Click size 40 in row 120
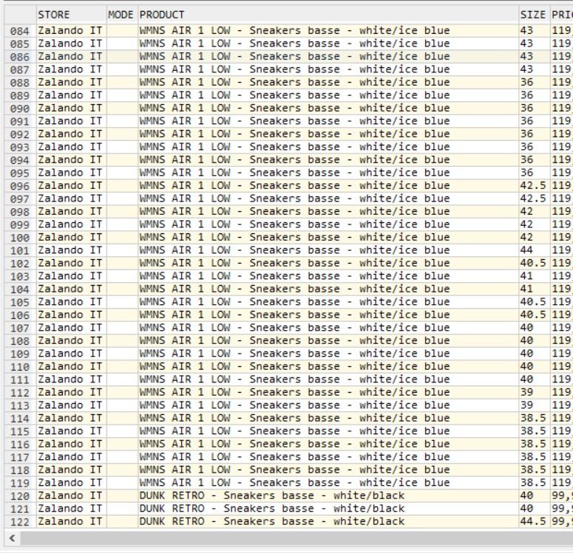 click(x=535, y=495)
